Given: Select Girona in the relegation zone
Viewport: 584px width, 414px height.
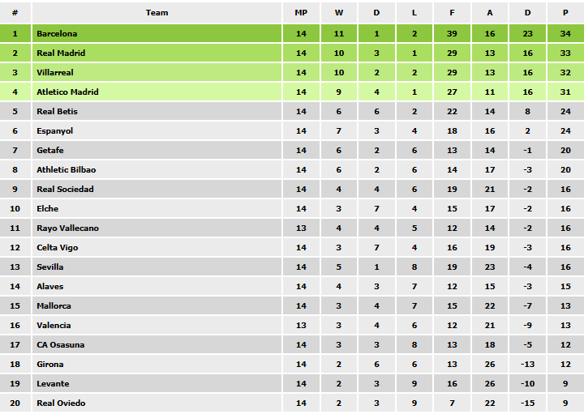Looking at the screenshot, I should 50,364.
